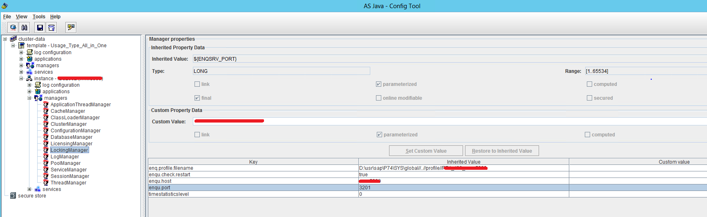Select the LockingManager icon
The image size is (707, 217).
coord(46,150)
